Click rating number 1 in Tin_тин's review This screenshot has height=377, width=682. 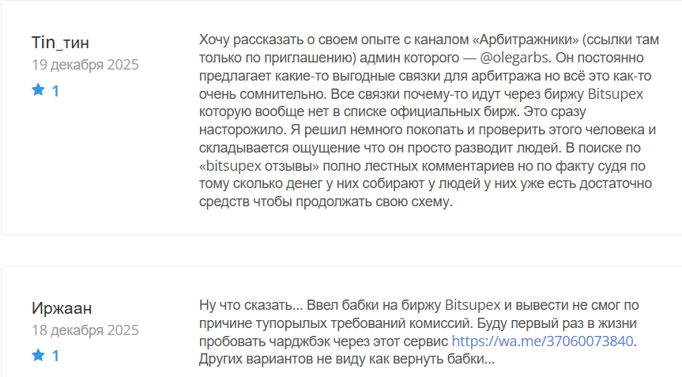point(55,92)
